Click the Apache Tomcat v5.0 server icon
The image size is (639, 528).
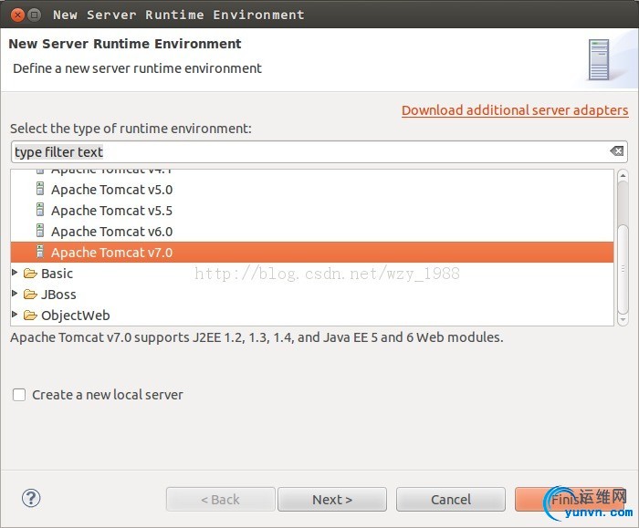[x=40, y=189]
